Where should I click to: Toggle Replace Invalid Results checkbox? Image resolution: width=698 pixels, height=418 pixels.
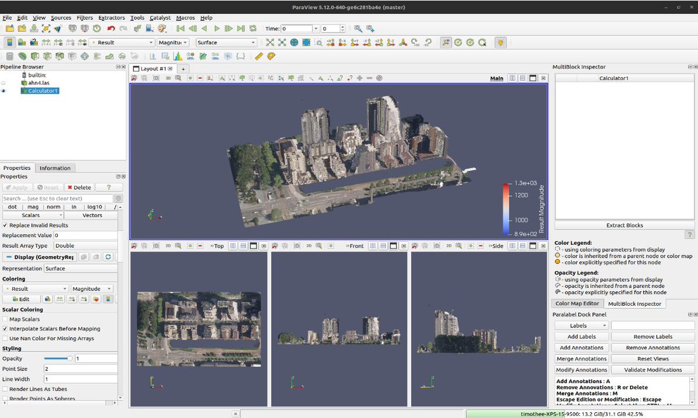pyautogui.click(x=5, y=225)
